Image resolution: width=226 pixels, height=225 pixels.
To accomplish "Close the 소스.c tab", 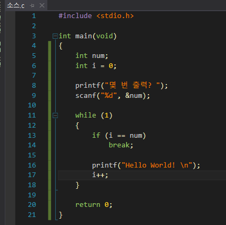I will coord(42,5).
